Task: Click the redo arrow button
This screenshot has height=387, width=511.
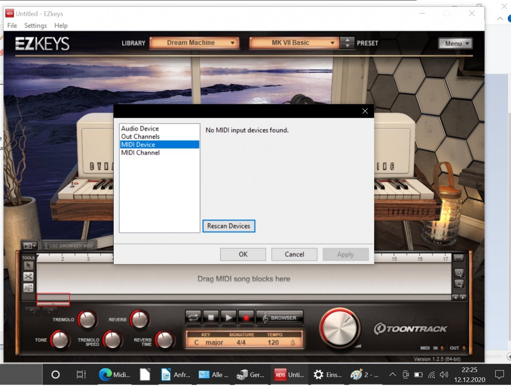Action: (x=50, y=310)
